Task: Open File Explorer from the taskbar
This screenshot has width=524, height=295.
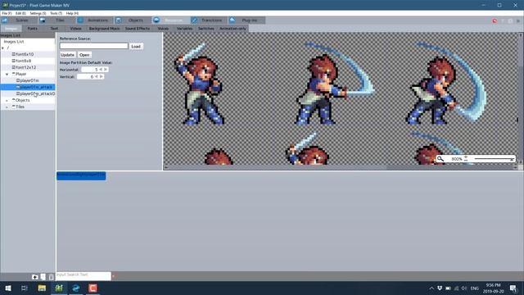Action: pyautogui.click(x=42, y=288)
